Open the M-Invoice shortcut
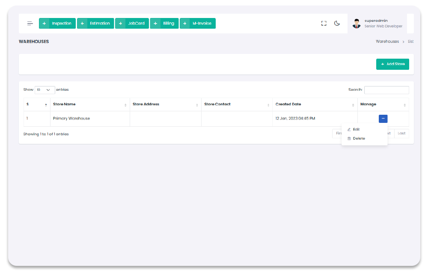Screen dimensions: 428x271 pos(202,24)
